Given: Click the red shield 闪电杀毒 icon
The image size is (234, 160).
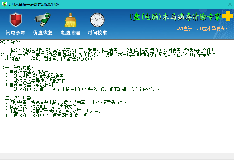Looking at the screenshot, I should pyautogui.click(x=16, y=19).
